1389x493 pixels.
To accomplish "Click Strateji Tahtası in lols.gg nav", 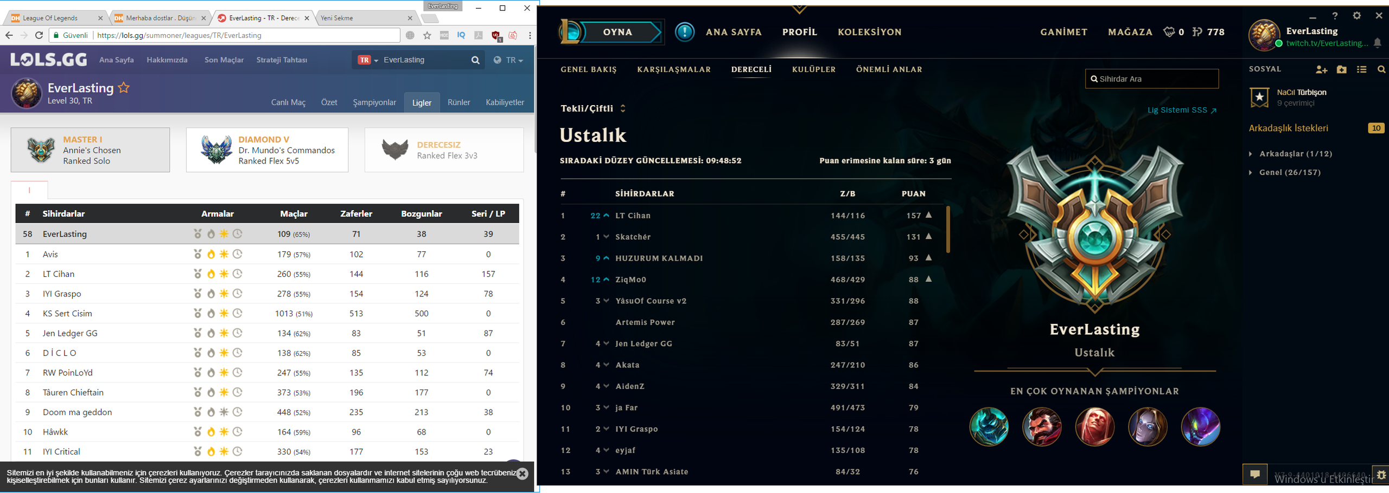I will click(x=282, y=60).
